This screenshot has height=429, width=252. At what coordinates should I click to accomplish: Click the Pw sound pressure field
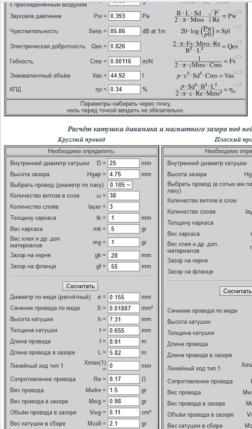124,16
